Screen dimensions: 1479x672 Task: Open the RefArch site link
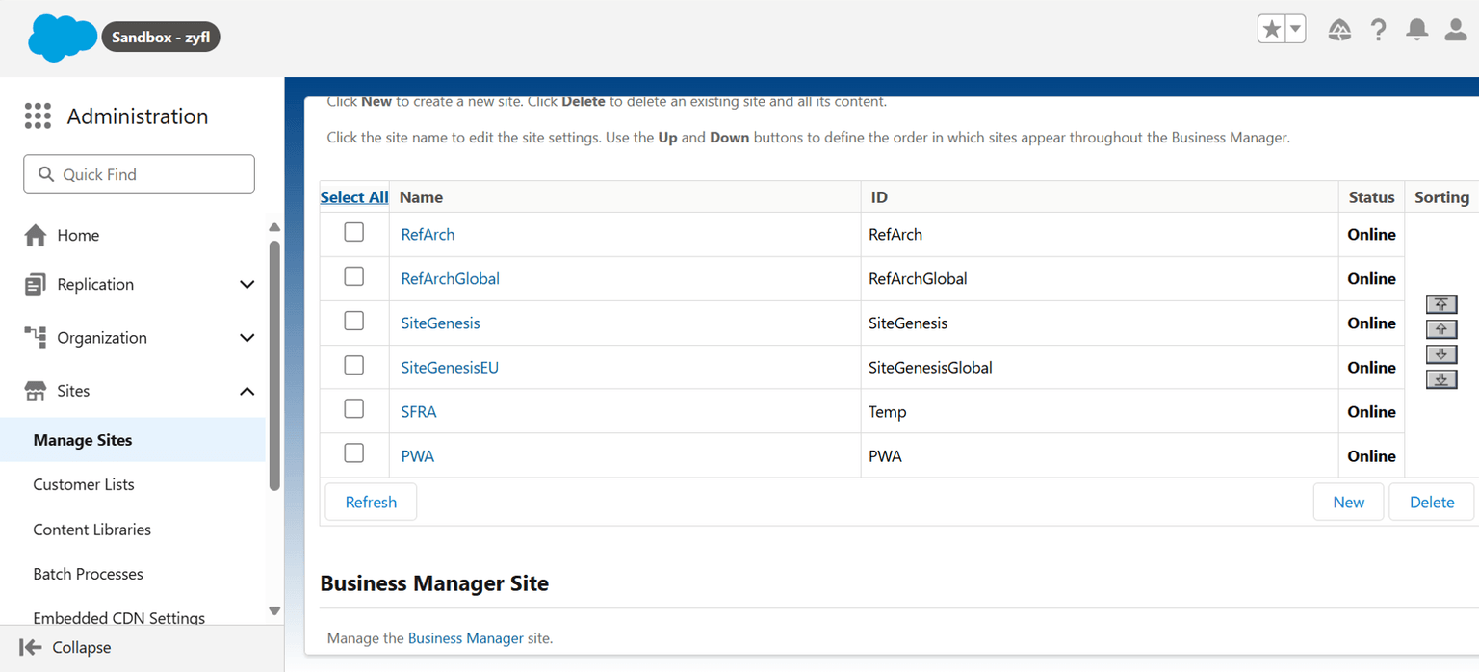point(428,234)
